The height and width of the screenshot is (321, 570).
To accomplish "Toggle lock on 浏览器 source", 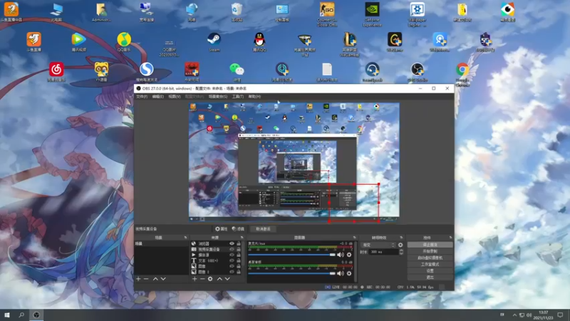I will coord(239,244).
